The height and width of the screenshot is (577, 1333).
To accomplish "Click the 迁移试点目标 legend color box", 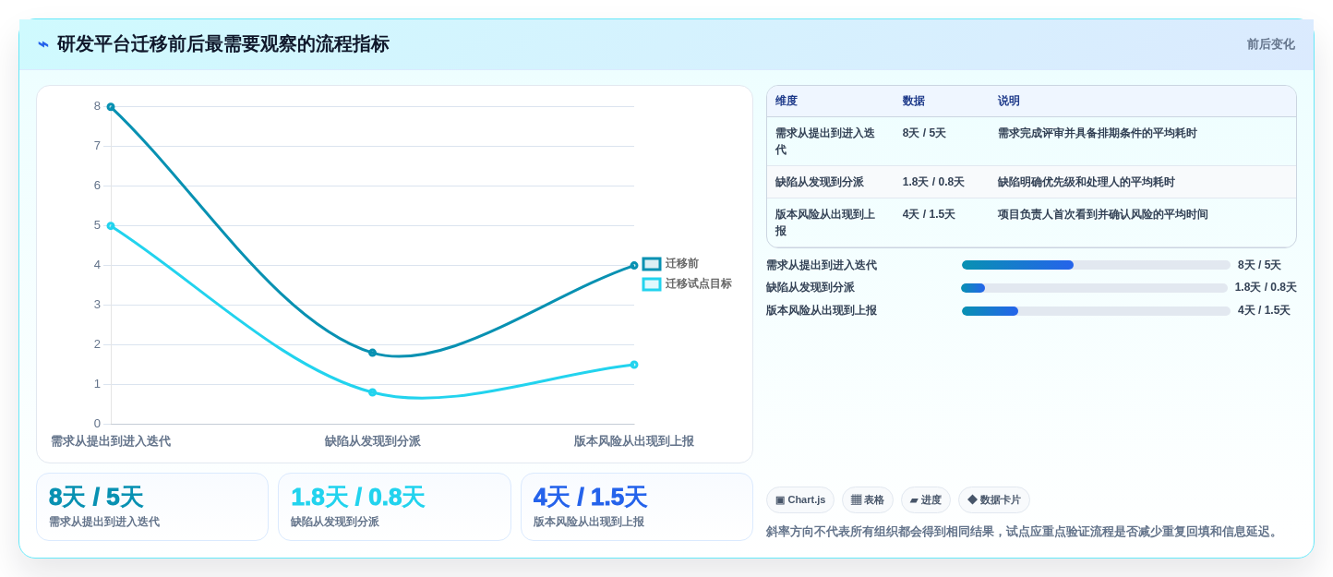I will pos(652,284).
